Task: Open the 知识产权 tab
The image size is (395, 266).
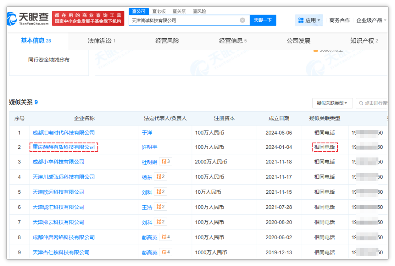Action: click(364, 41)
